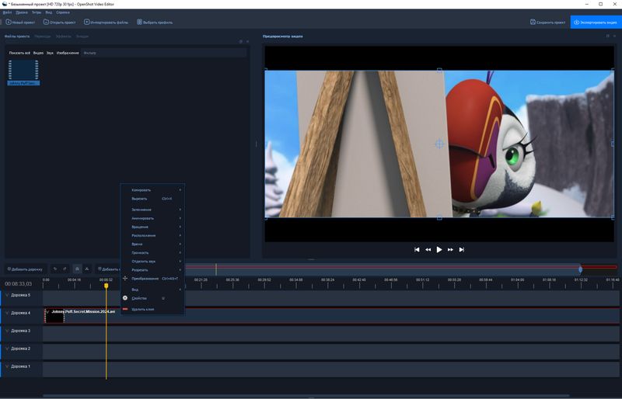The height and width of the screenshot is (399, 622).
Task: Click the fast forward playback icon
Action: coord(450,250)
